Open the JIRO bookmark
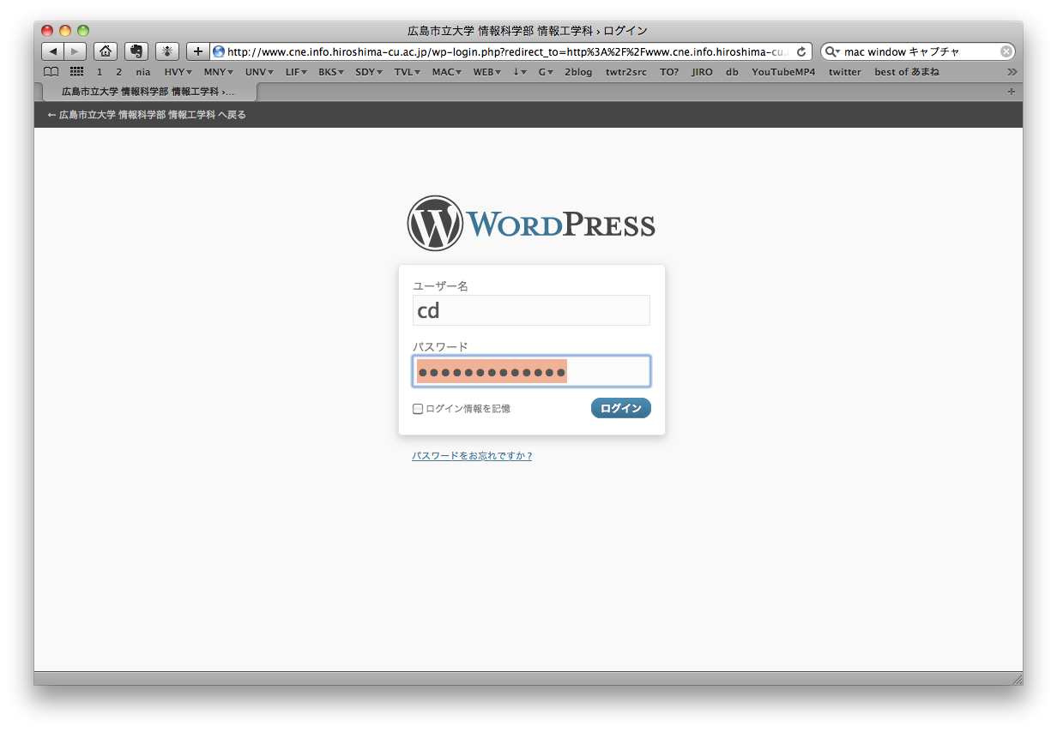1057x732 pixels. 702,72
